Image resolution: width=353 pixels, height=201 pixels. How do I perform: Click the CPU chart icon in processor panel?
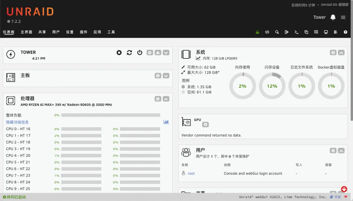[x=166, y=122]
